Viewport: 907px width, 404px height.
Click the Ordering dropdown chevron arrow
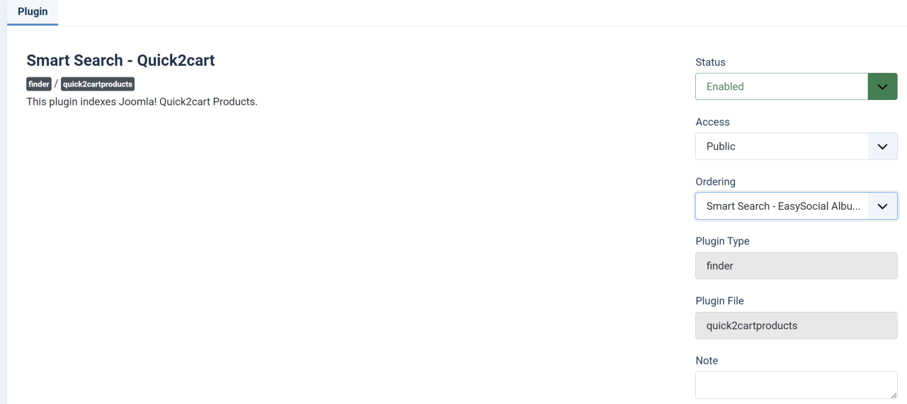coord(882,206)
